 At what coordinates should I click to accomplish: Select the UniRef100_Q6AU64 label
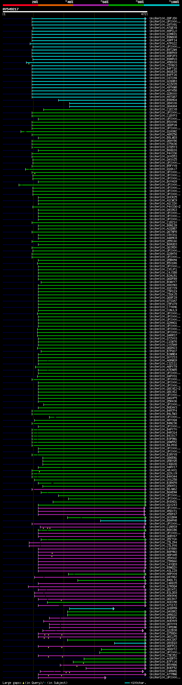tap(163, 106)
